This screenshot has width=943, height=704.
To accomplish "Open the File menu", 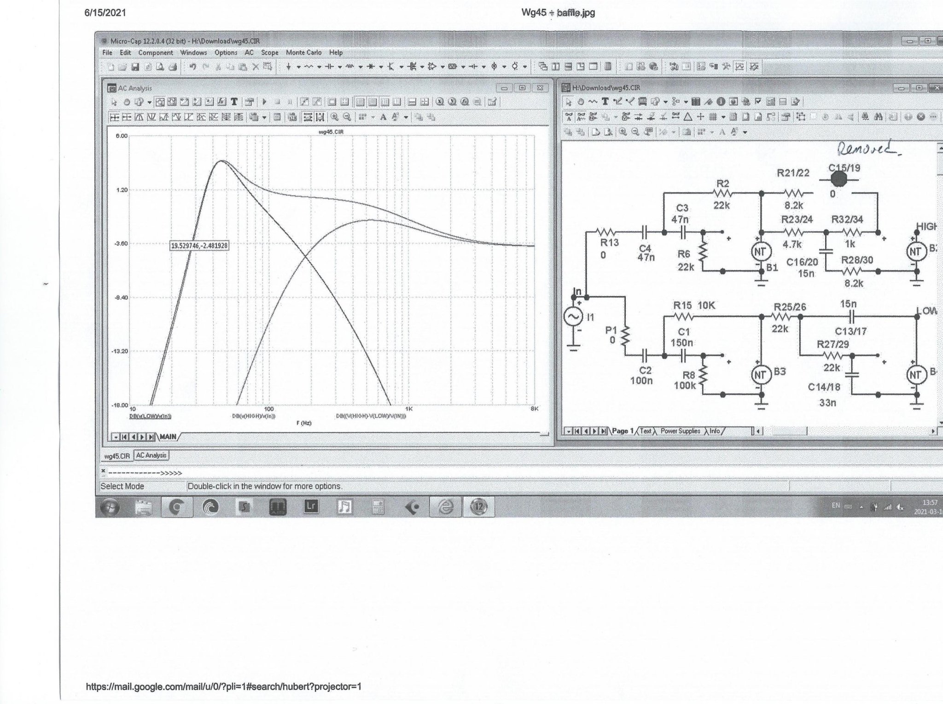I will (x=107, y=52).
